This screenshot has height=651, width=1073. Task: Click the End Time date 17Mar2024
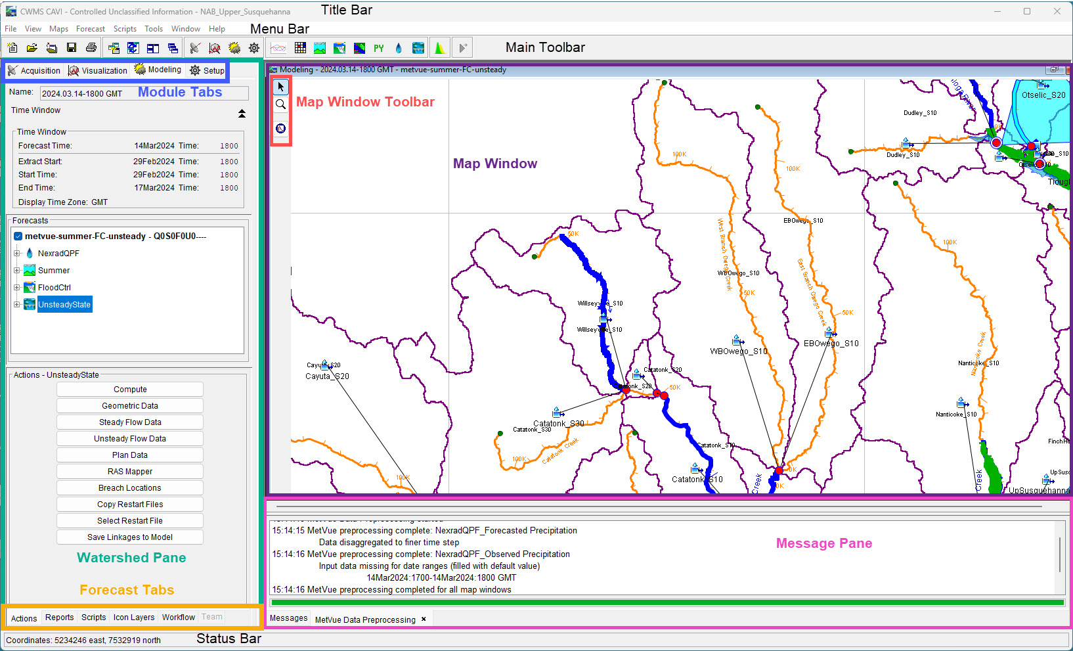click(154, 188)
